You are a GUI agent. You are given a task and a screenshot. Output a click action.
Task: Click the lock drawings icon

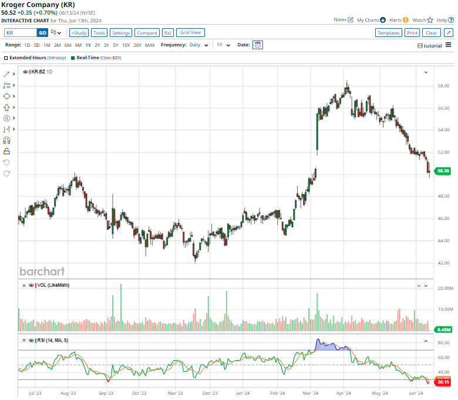tap(6, 151)
